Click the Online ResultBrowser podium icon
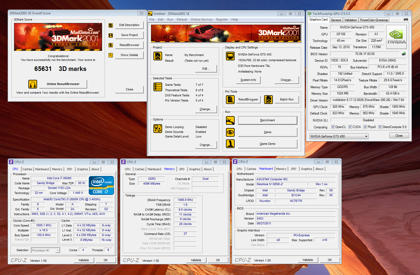Image resolution: width=420 pixels, height=275 pixels. pos(33,84)
